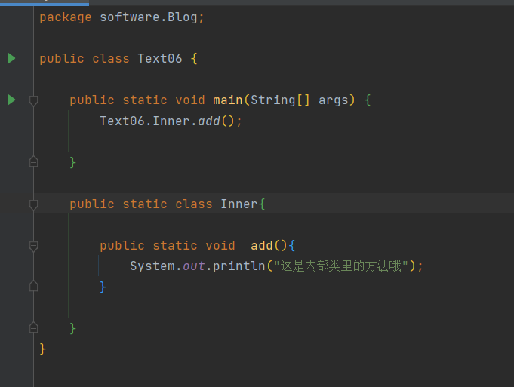Screen dimensions: 514x387
Task: Collapse the add() method fold marker
Action: (33, 247)
